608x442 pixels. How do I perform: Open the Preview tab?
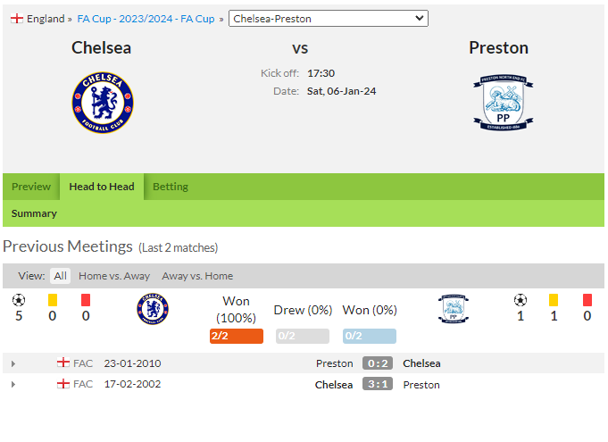31,187
